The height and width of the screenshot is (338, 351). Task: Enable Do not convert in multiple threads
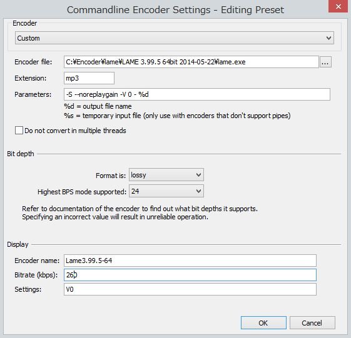pyautogui.click(x=19, y=131)
